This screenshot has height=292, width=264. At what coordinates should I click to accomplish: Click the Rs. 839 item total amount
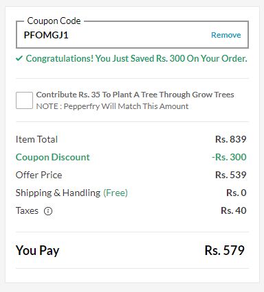coord(231,139)
